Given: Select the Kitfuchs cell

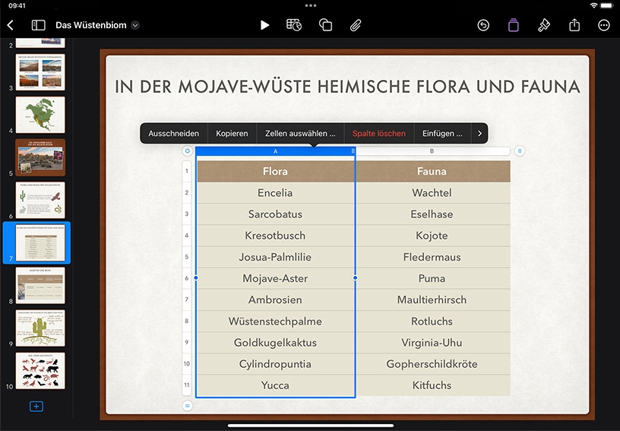Looking at the screenshot, I should pyautogui.click(x=432, y=385).
